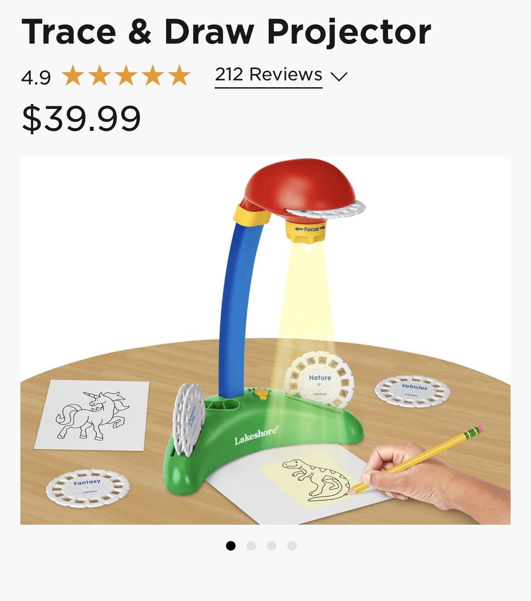Click the Vehicles disc in the product image
The height and width of the screenshot is (601, 531).
[x=413, y=391]
